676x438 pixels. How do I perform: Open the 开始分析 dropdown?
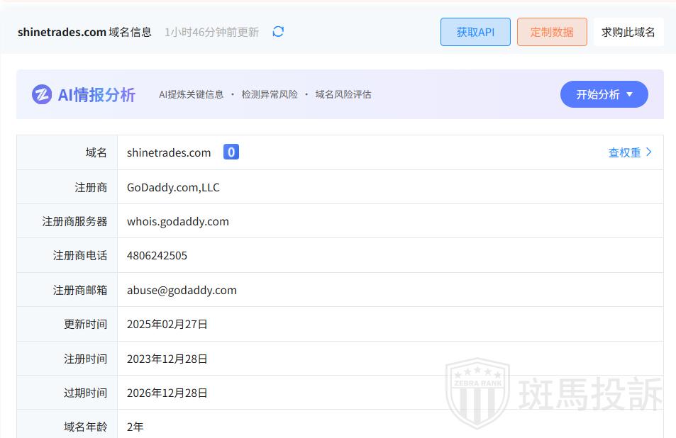point(604,94)
